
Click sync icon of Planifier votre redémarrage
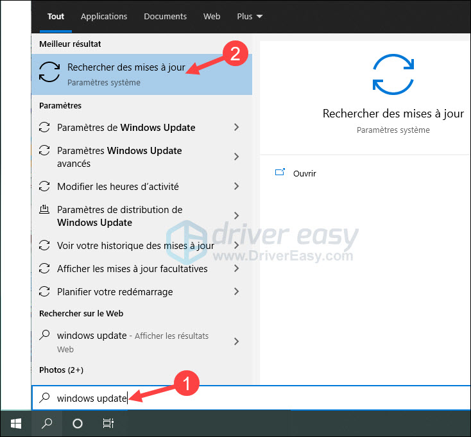44,291
